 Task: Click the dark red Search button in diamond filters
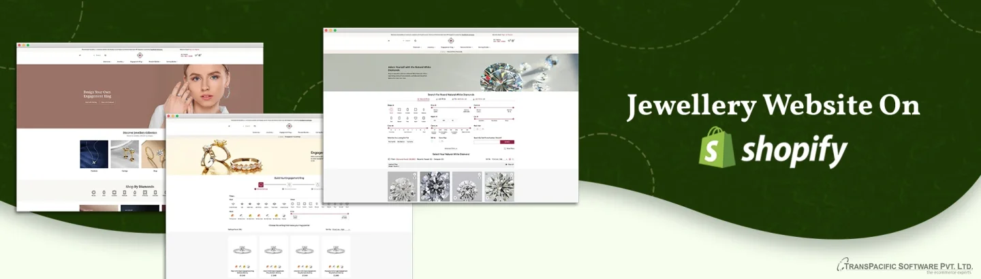point(507,142)
